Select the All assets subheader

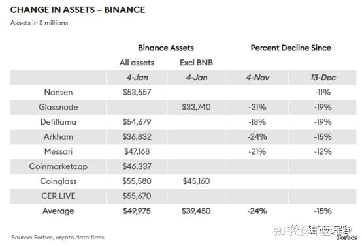[x=137, y=63]
